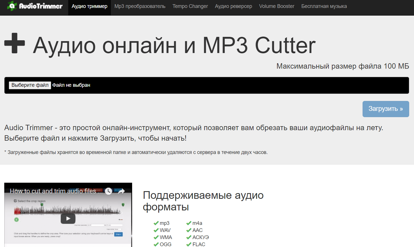Open the video title How to cut and trim
This screenshot has height=247, width=414.
(56, 191)
